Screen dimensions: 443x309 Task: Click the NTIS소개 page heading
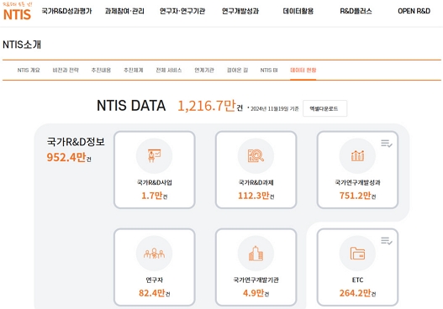point(22,45)
